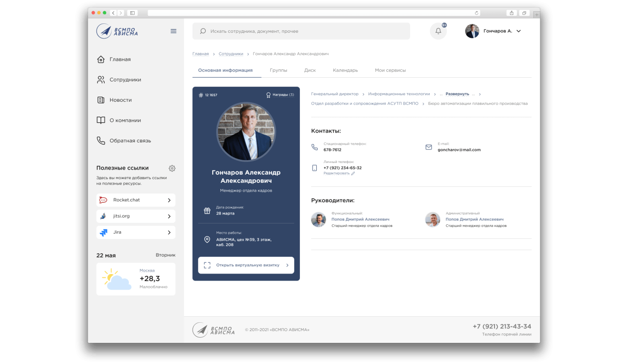Click the Москва temperature +28,3
Viewport: 628px width, 363px height.
tap(150, 279)
